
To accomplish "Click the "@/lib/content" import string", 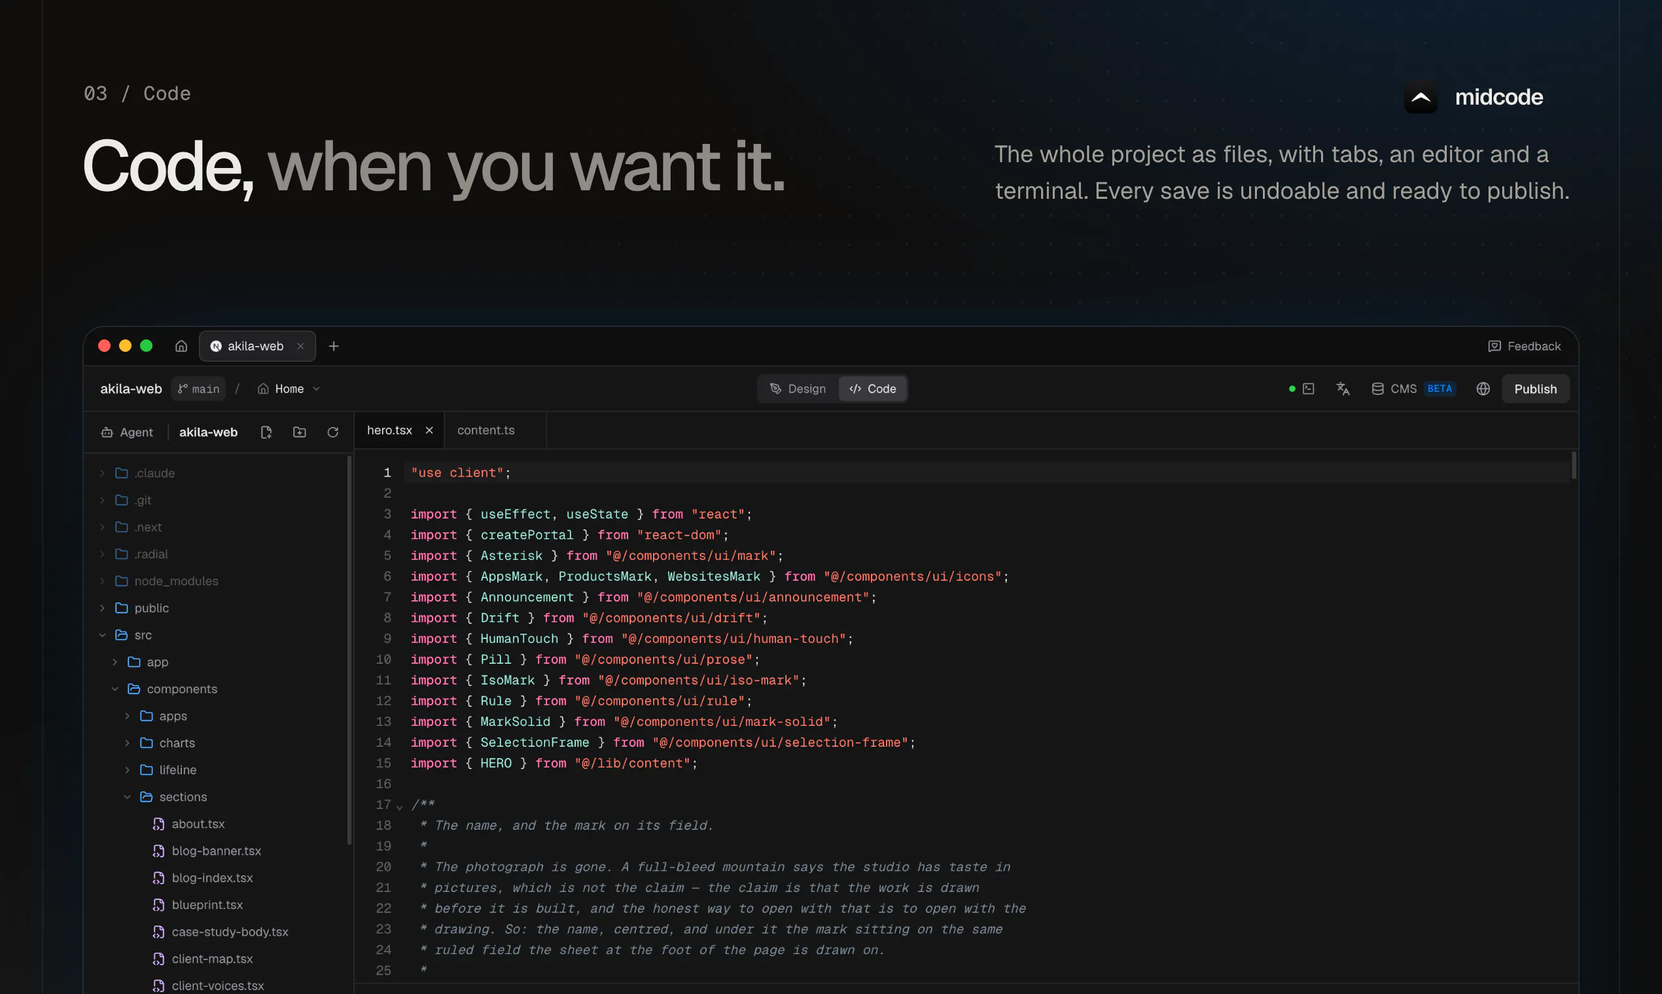I will (632, 764).
